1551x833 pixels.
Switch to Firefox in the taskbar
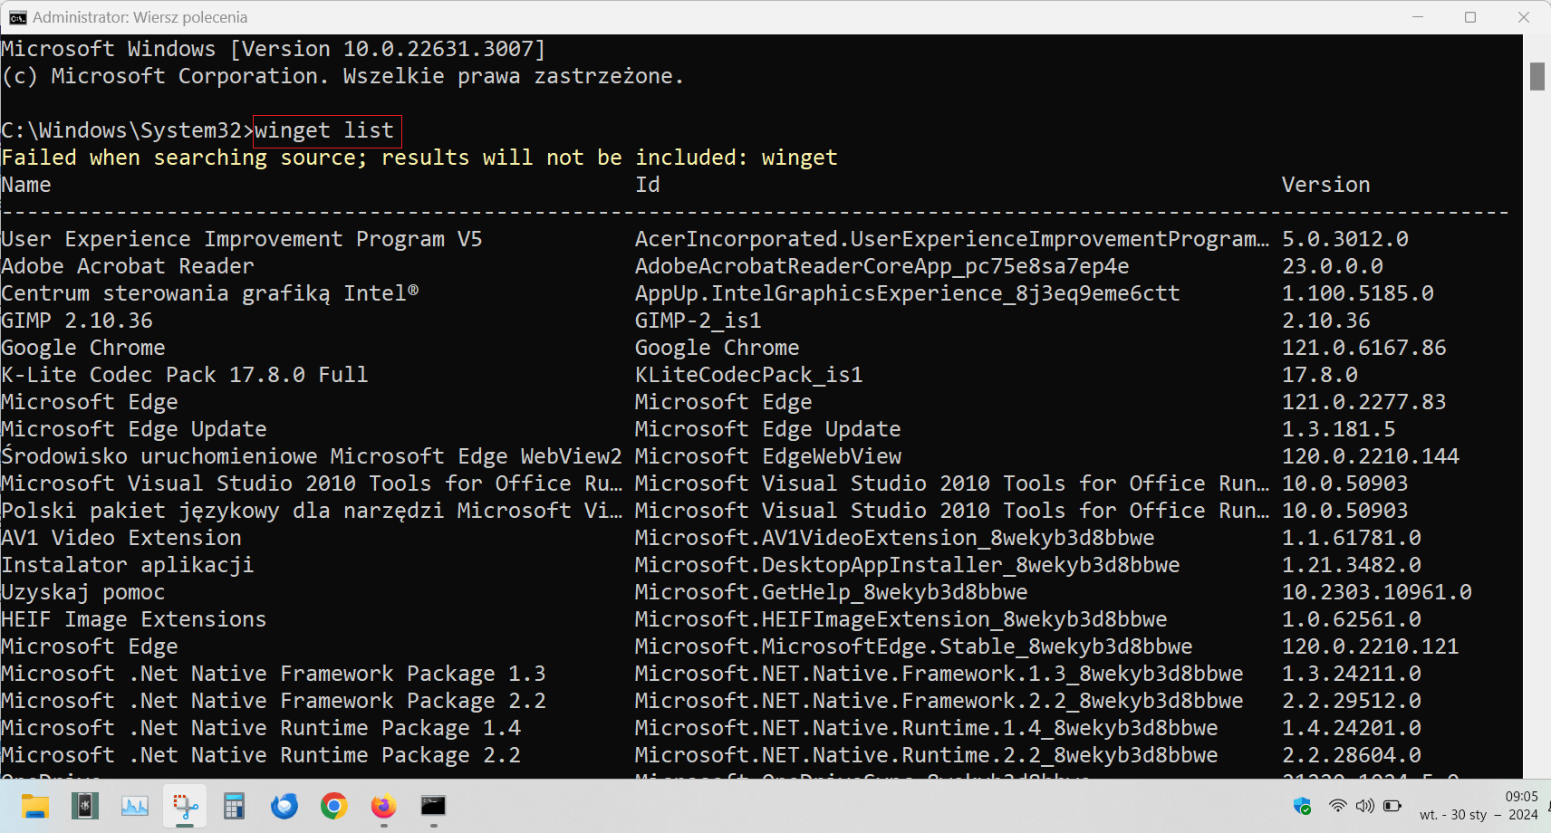(x=384, y=806)
